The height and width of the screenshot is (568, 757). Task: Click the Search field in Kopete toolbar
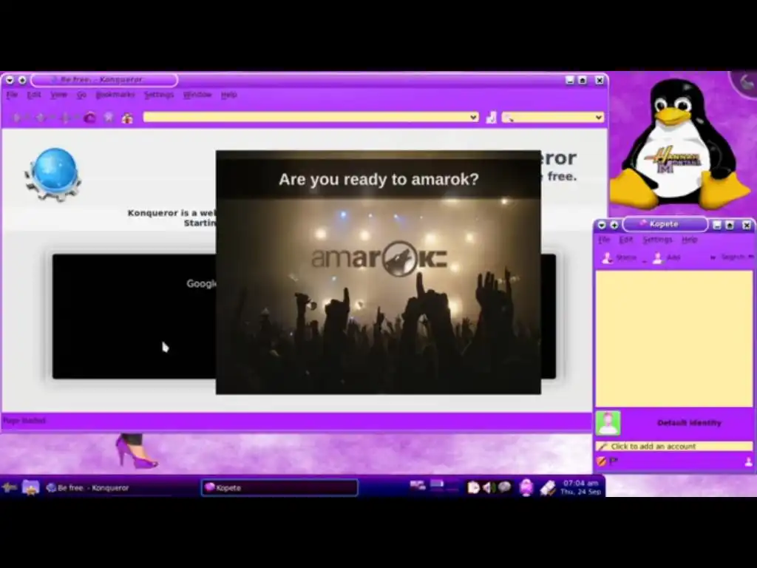click(x=733, y=257)
